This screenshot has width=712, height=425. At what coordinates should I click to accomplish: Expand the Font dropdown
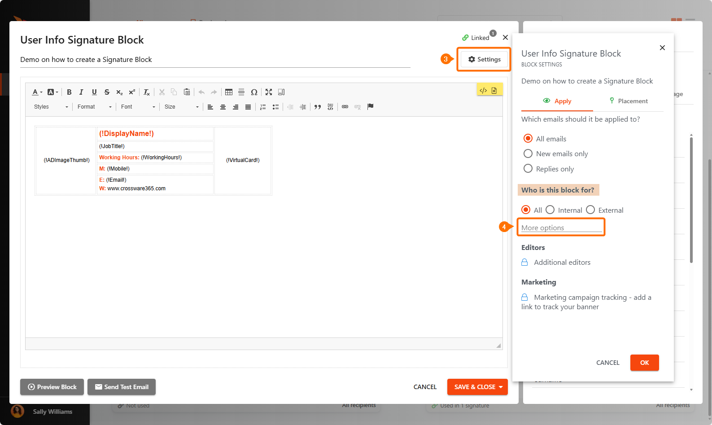pos(138,107)
